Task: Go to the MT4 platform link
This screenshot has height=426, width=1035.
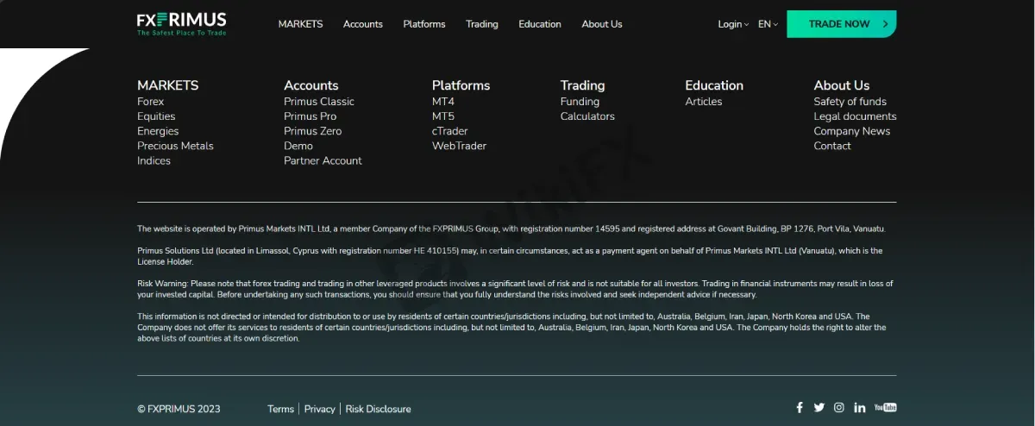Action: (x=443, y=102)
